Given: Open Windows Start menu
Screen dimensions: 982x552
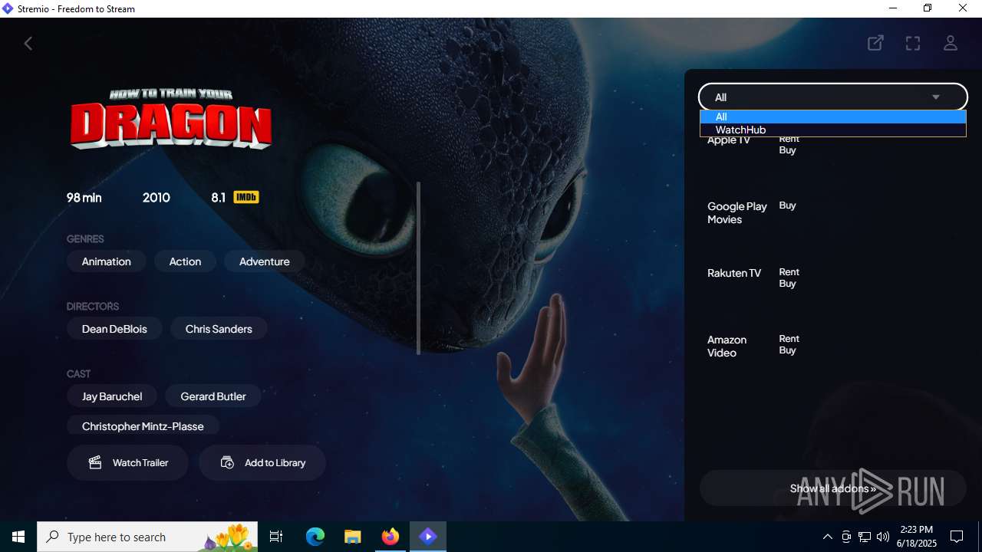Looking at the screenshot, I should (x=18, y=537).
